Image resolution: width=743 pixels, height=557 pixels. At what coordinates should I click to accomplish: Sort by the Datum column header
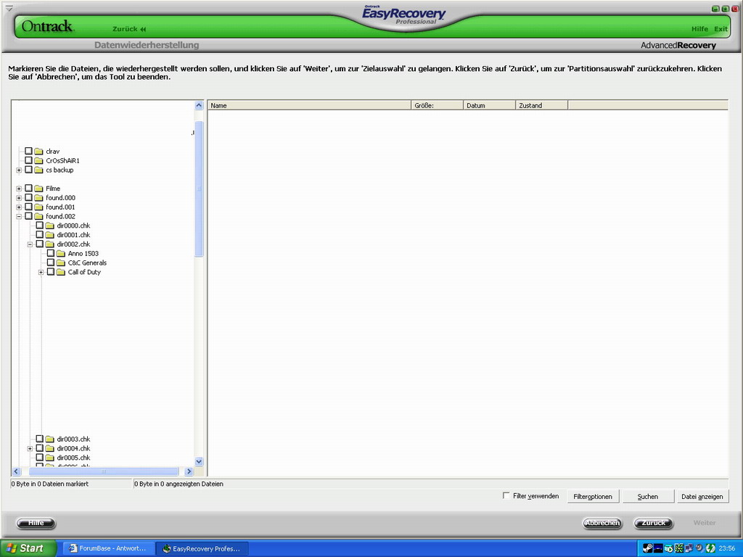click(x=489, y=105)
